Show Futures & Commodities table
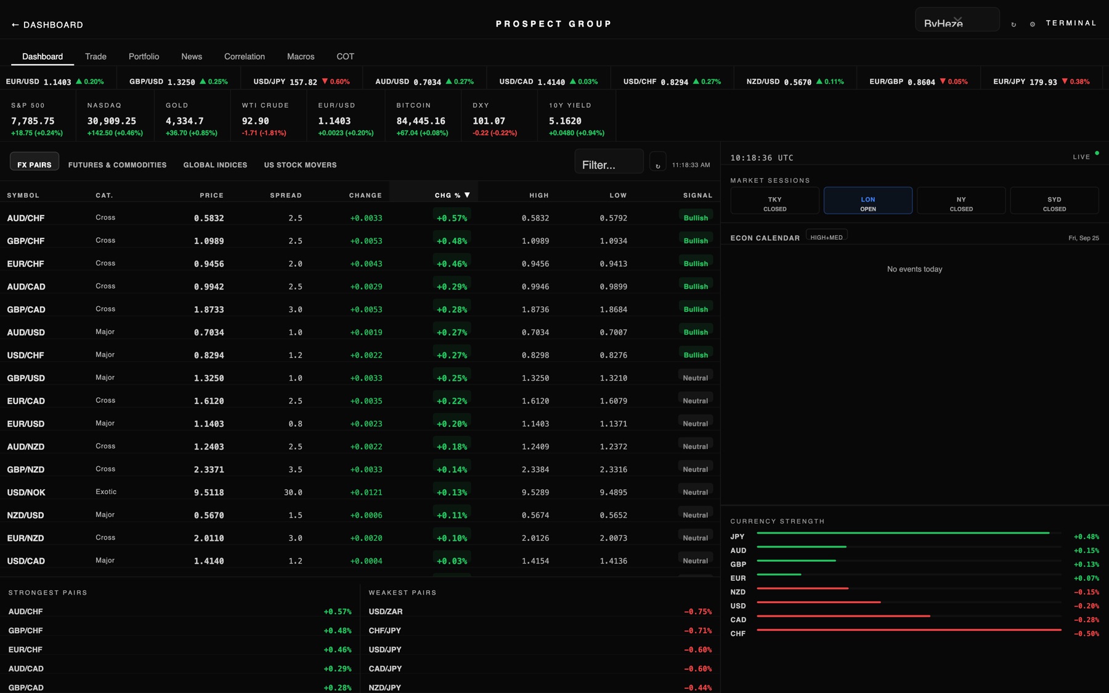Viewport: 1109px width, 693px height. [x=117, y=164]
